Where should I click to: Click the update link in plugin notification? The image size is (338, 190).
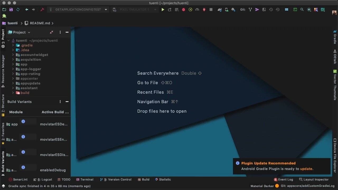[306, 169]
